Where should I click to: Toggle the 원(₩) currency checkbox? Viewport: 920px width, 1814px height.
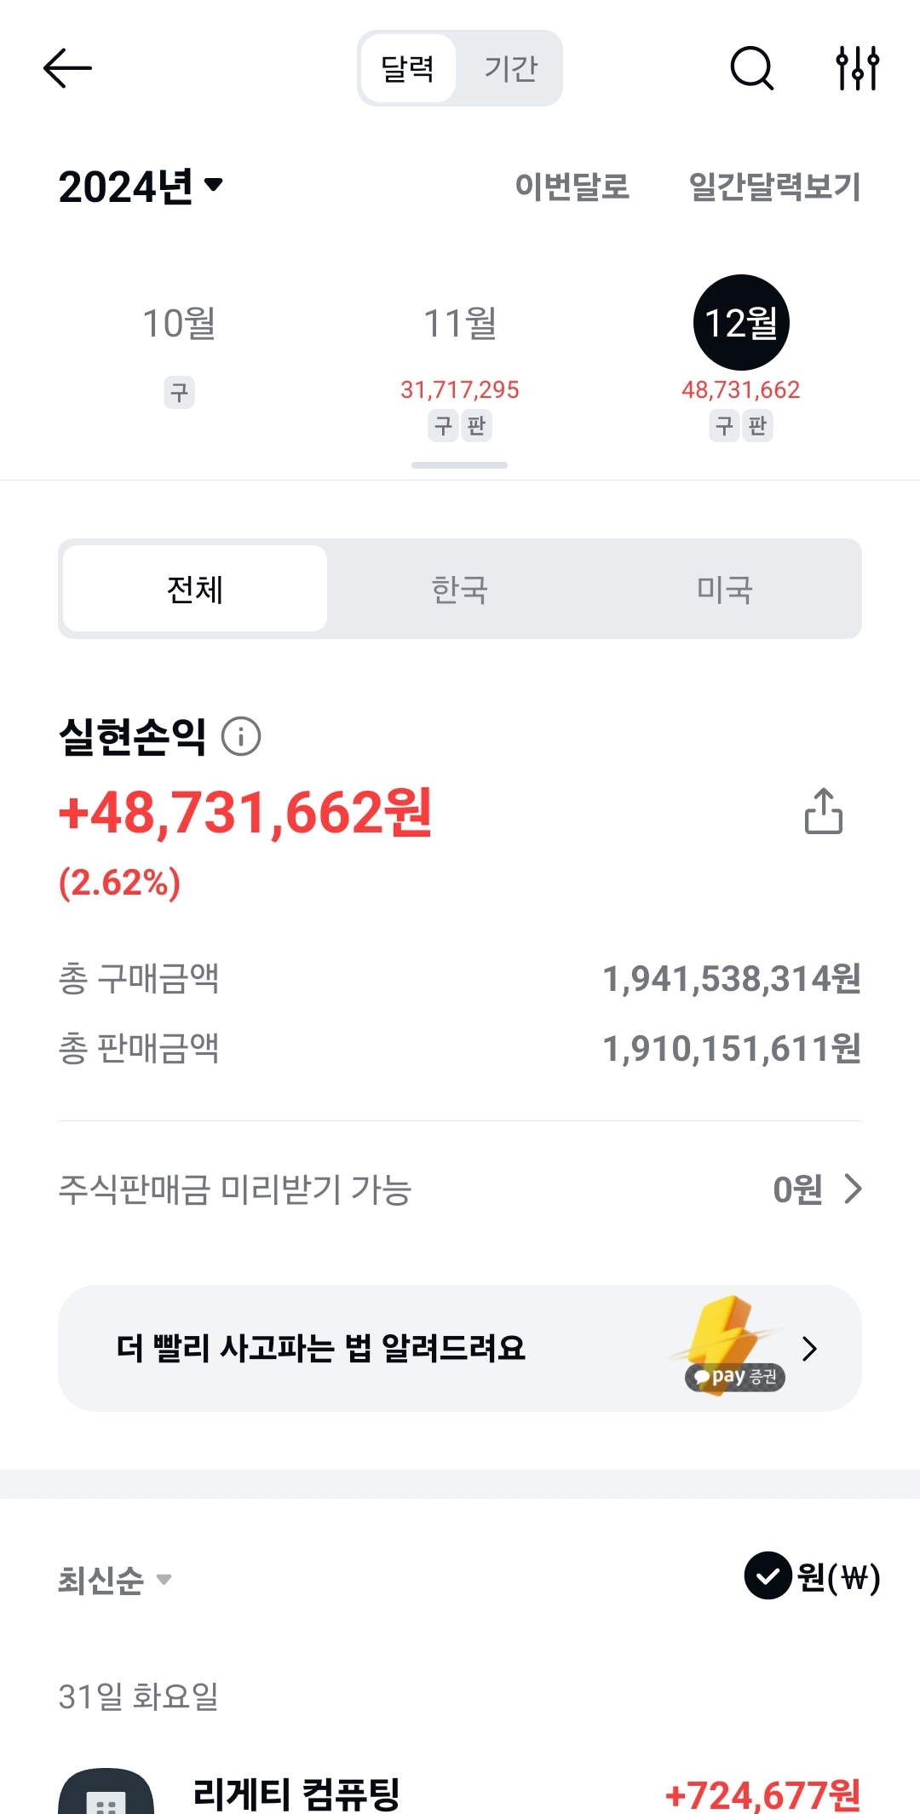click(768, 1576)
